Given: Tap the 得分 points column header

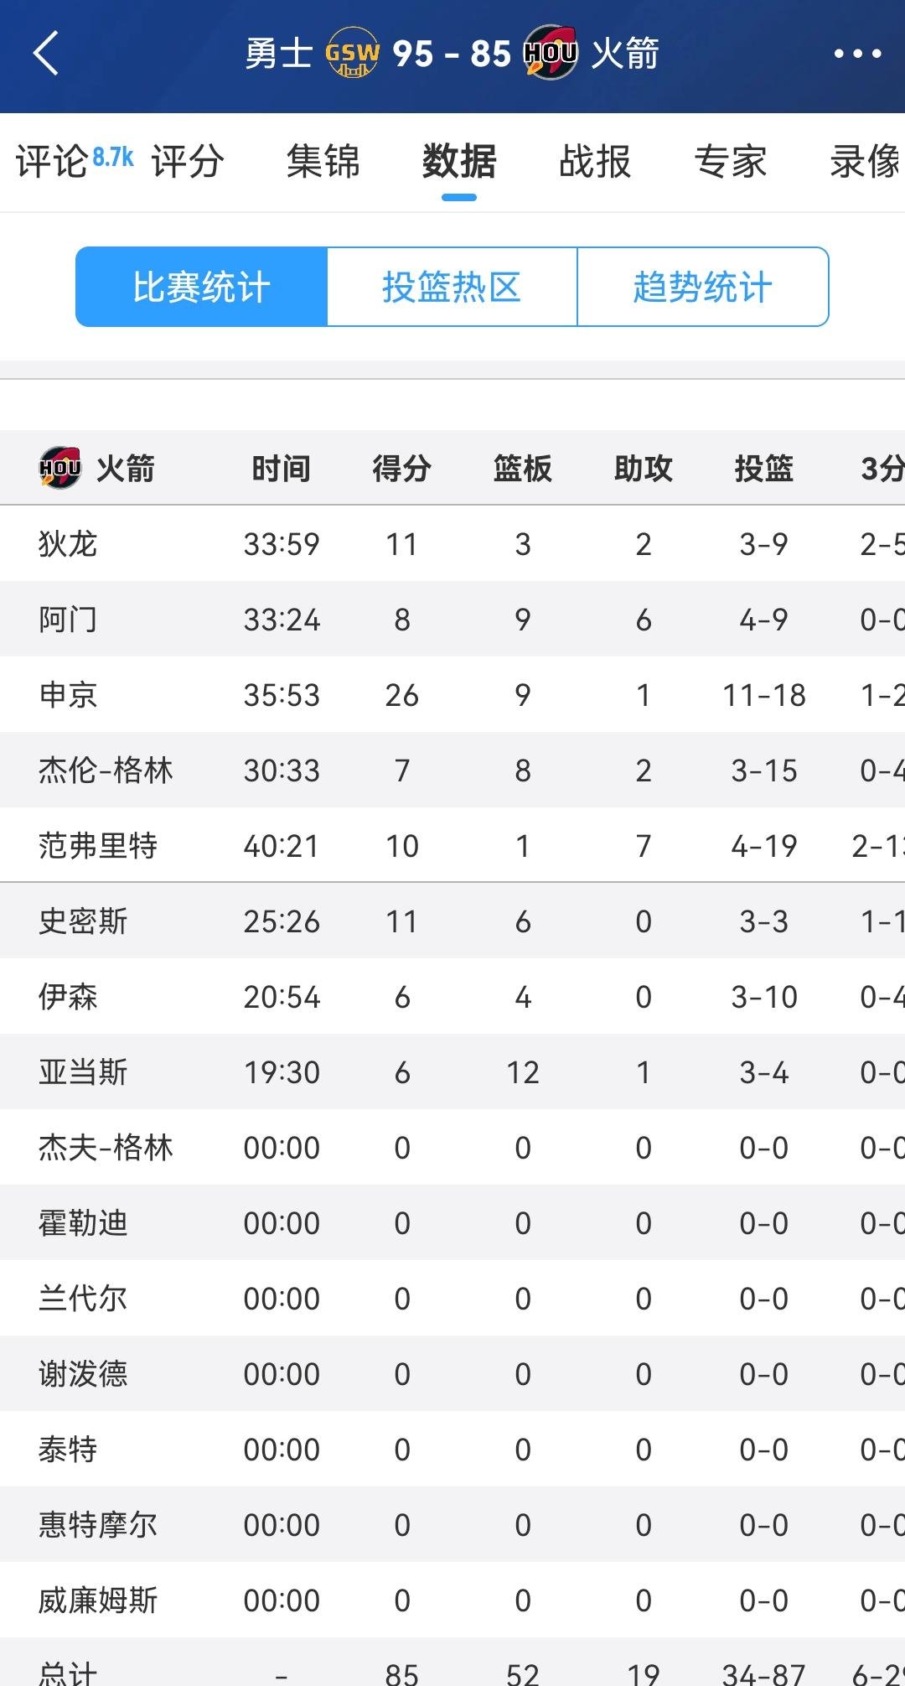Looking at the screenshot, I should [402, 468].
